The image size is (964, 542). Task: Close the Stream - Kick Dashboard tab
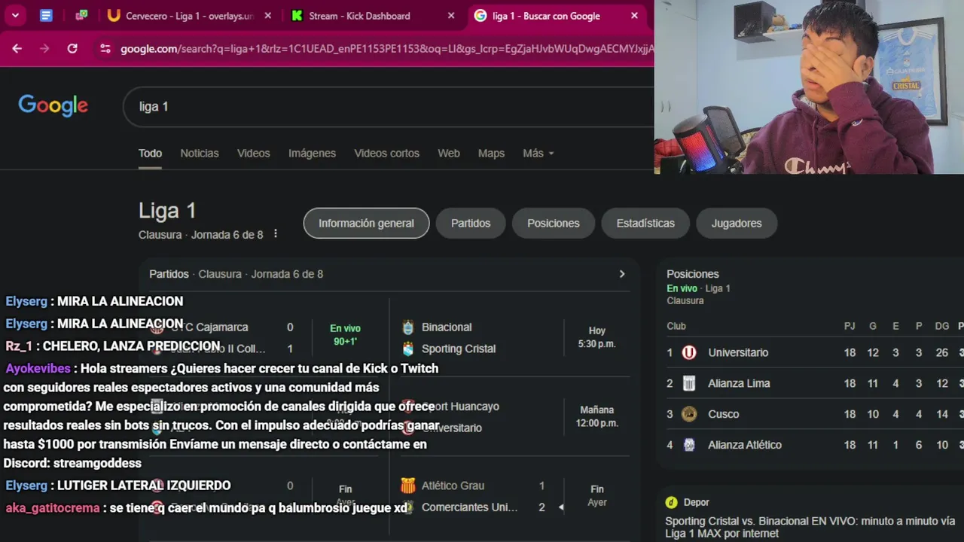click(x=451, y=15)
